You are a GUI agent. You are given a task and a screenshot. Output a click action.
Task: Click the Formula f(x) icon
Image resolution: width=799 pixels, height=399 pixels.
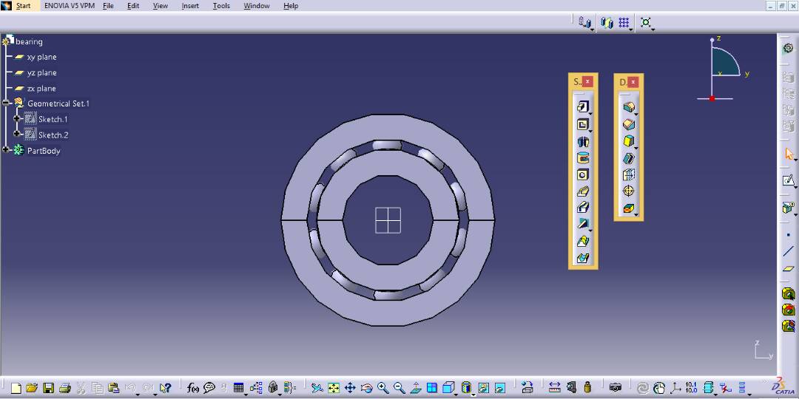pyautogui.click(x=193, y=388)
